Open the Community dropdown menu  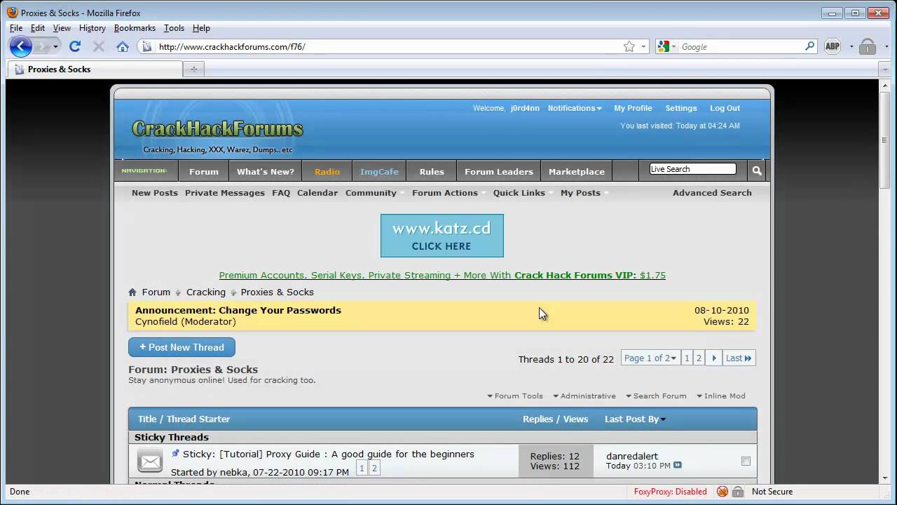[x=374, y=193]
